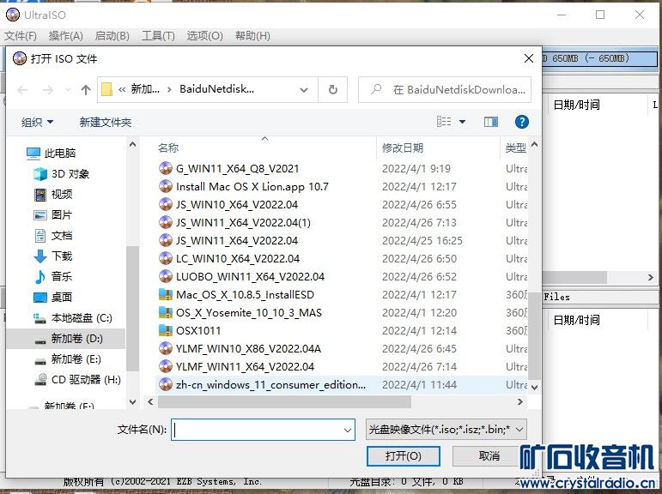This screenshot has height=494, width=662.
Task: Select 音乐 folder in sidebar
Action: click(53, 277)
